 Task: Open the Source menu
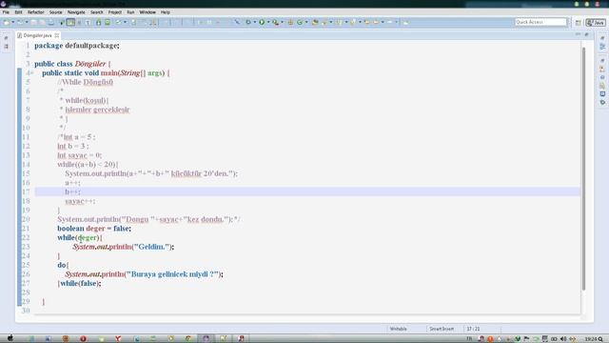[x=55, y=12]
